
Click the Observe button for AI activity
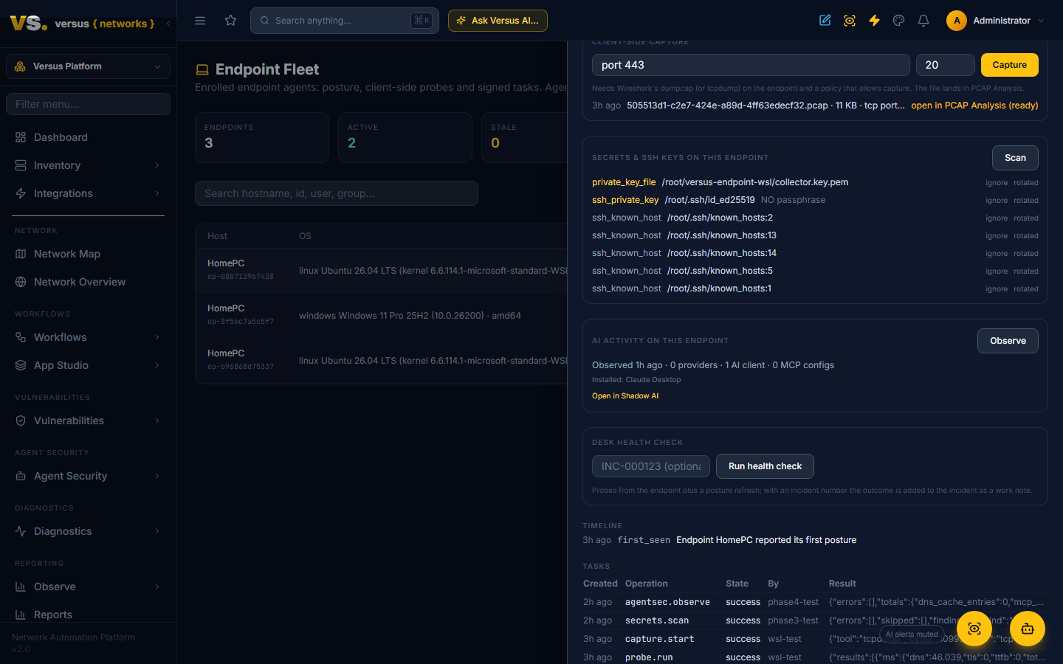1008,341
